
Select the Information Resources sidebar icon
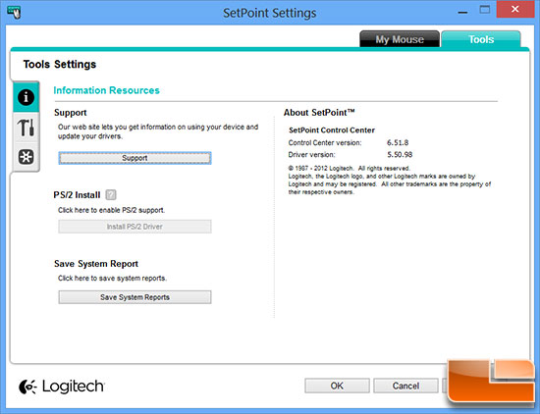point(27,97)
